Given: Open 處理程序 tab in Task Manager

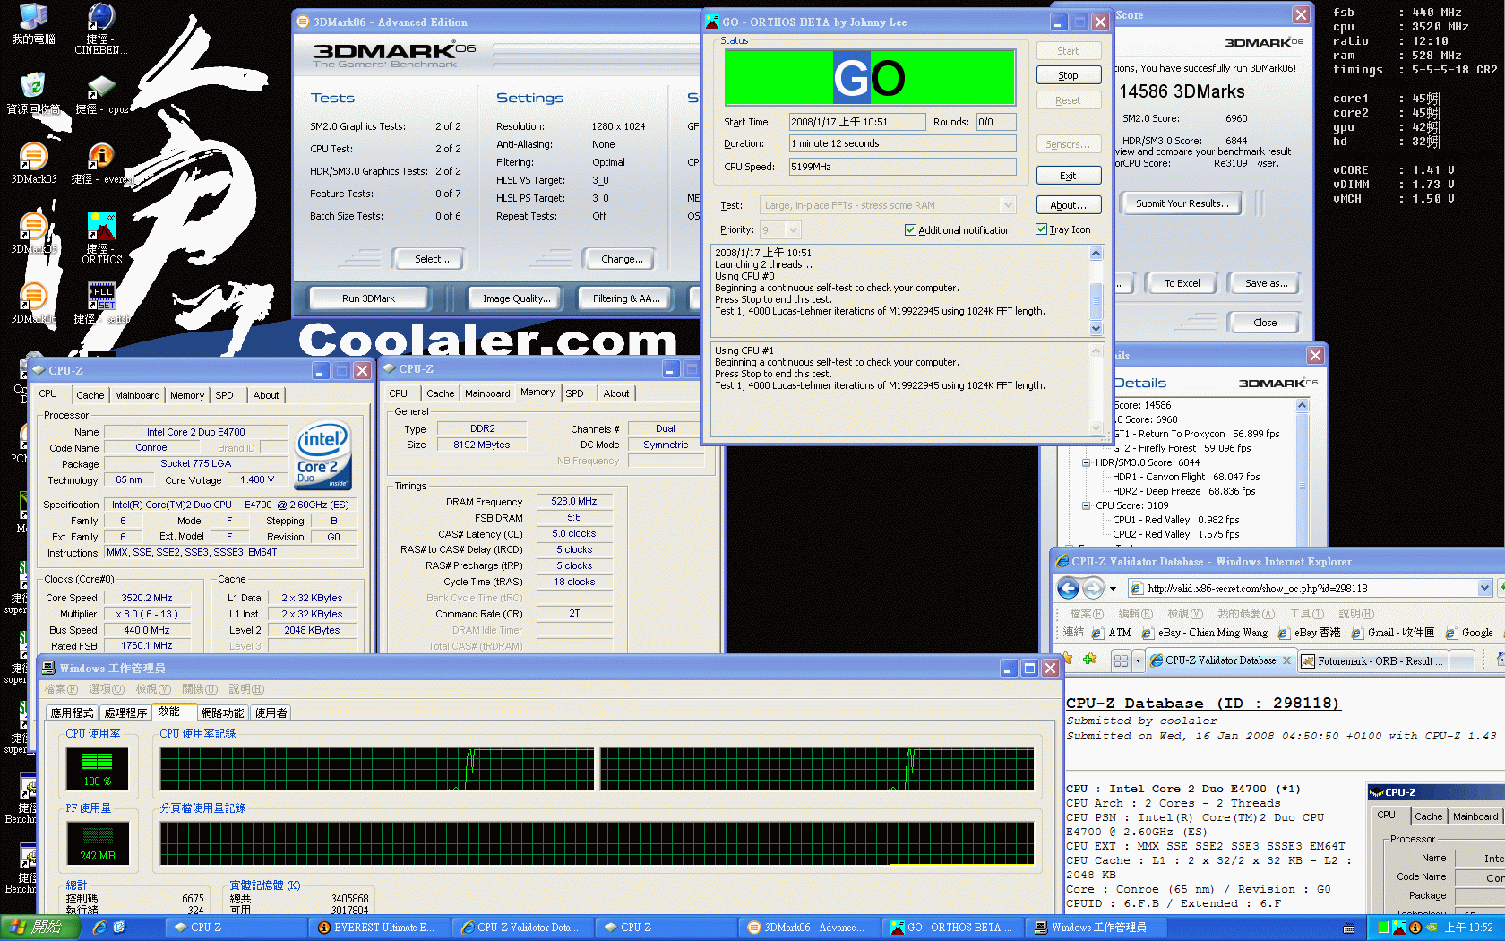Looking at the screenshot, I should pyautogui.click(x=125, y=712).
